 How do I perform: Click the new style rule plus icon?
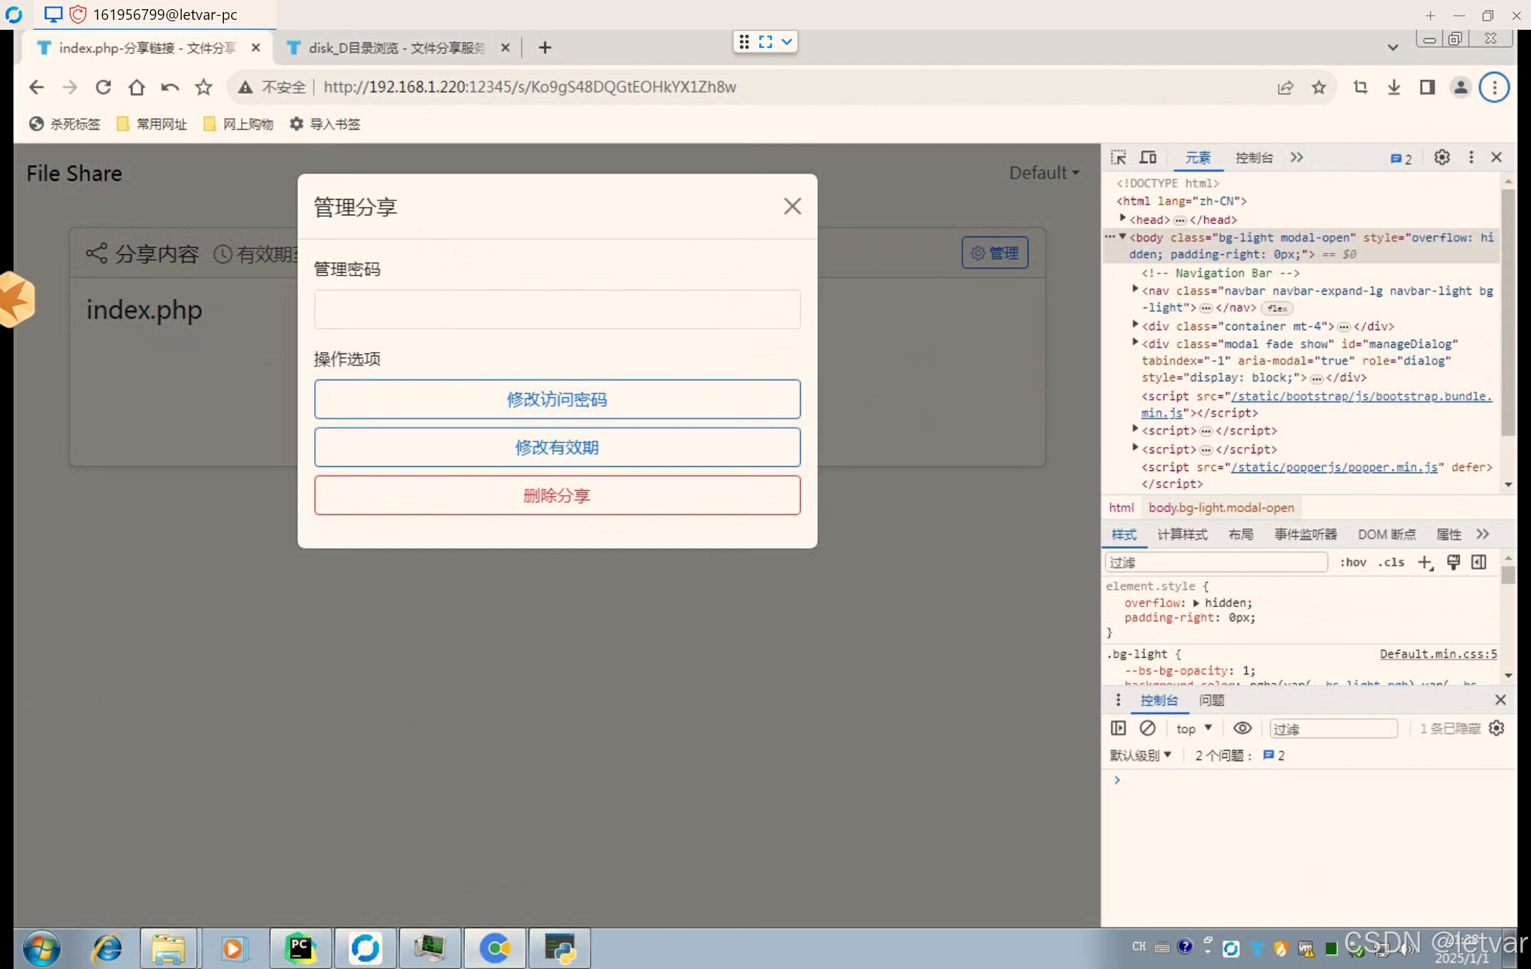pyautogui.click(x=1425, y=562)
